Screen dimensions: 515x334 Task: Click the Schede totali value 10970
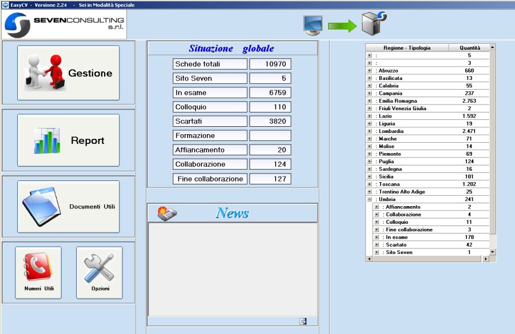coord(270,64)
